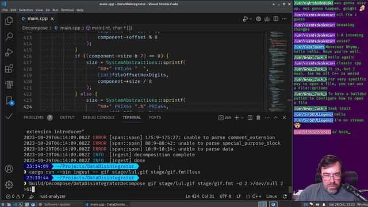Open the Selection menu
Image resolution: width=368 pixels, height=207 pixels.
(26, 10)
